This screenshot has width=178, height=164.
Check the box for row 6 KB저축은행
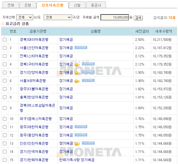5,81
